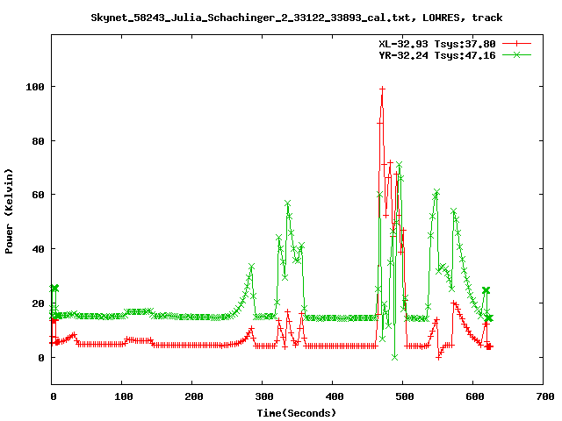This screenshot has width=562, height=421.
Task: Click the x-axis tick label 500
Action: coord(405,396)
